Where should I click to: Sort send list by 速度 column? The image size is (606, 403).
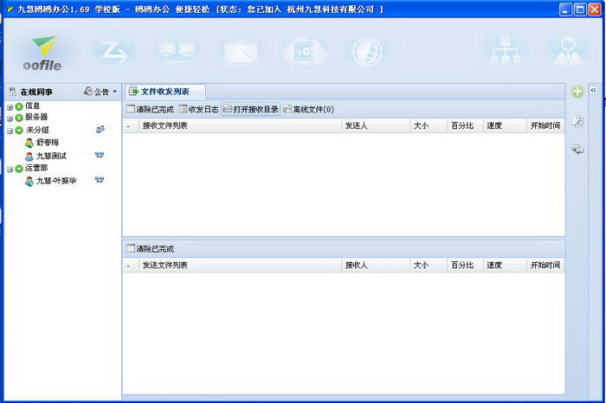(x=505, y=265)
